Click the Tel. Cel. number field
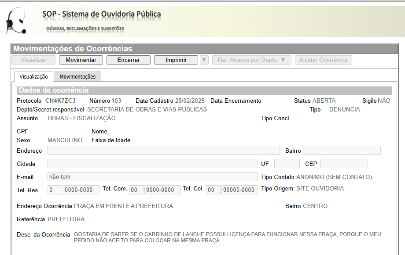405x255 pixels. click(239, 190)
